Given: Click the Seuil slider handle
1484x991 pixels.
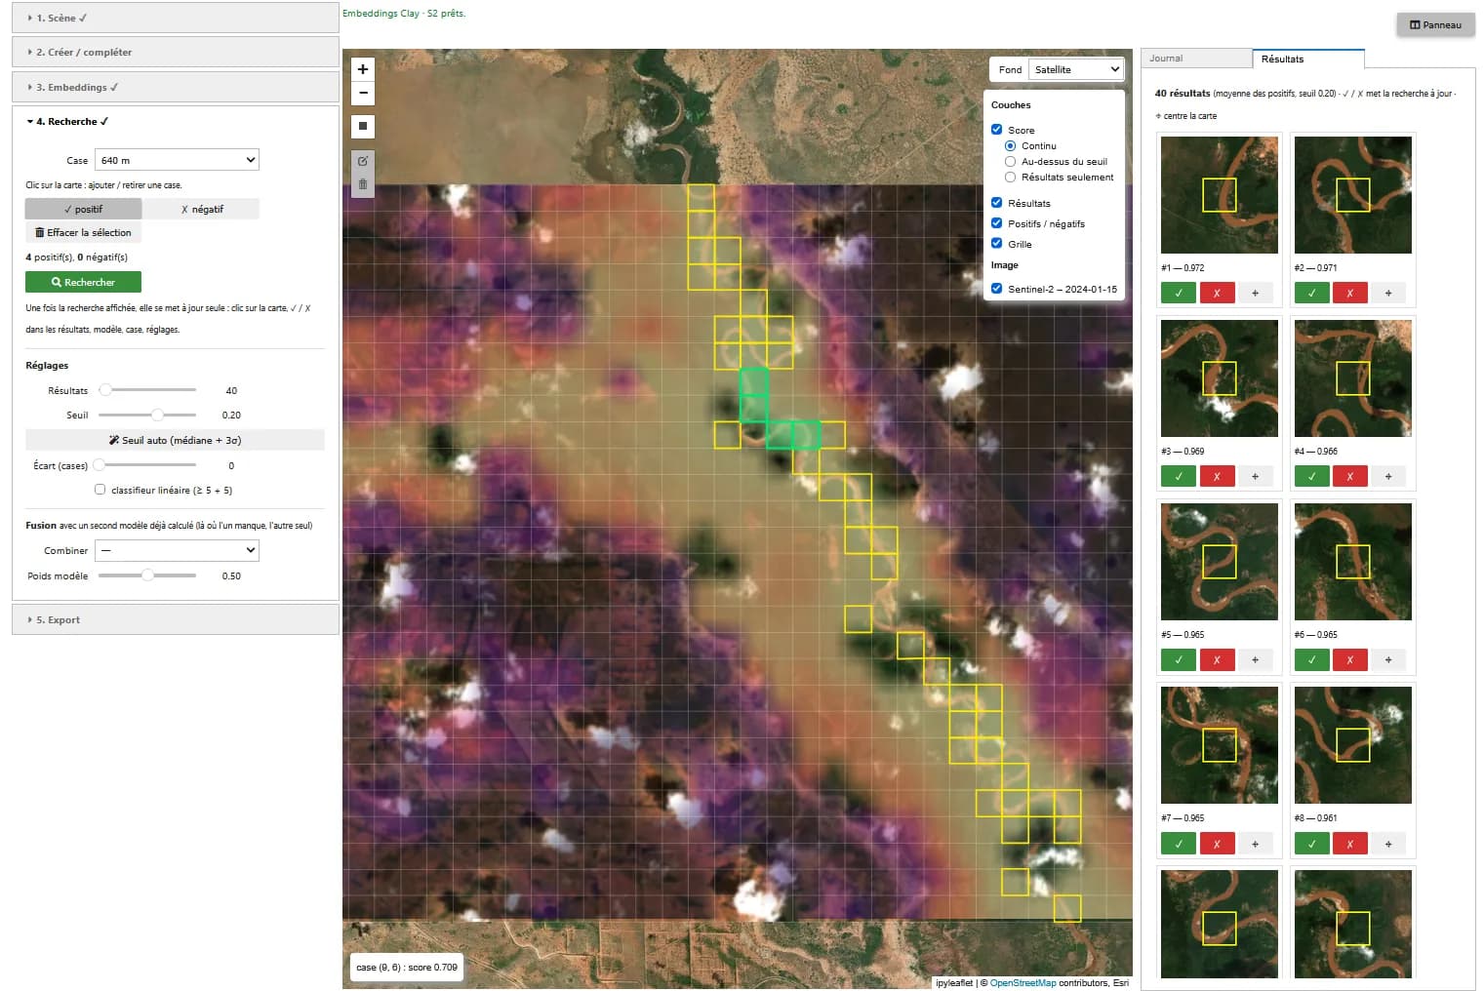Looking at the screenshot, I should 157,415.
